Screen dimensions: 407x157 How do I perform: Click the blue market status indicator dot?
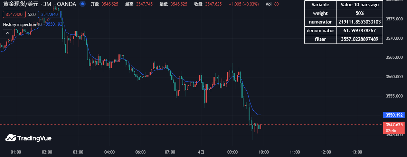pos(82,4)
